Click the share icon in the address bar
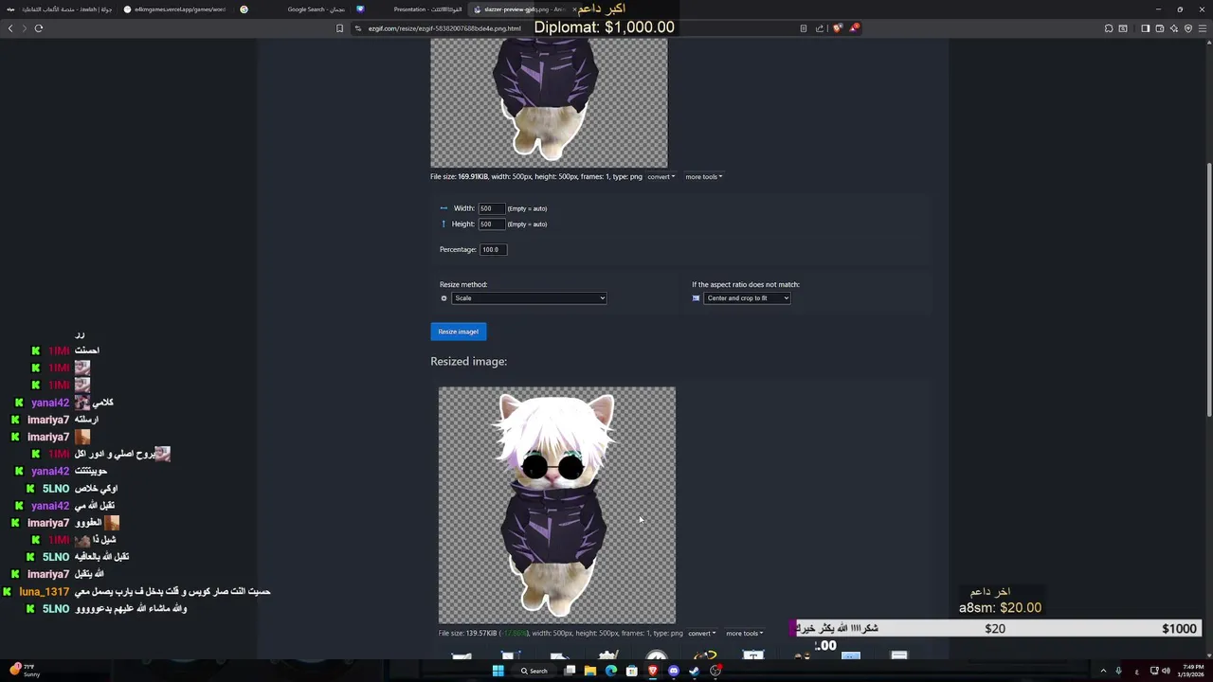Image resolution: width=1213 pixels, height=682 pixels. pos(820,28)
